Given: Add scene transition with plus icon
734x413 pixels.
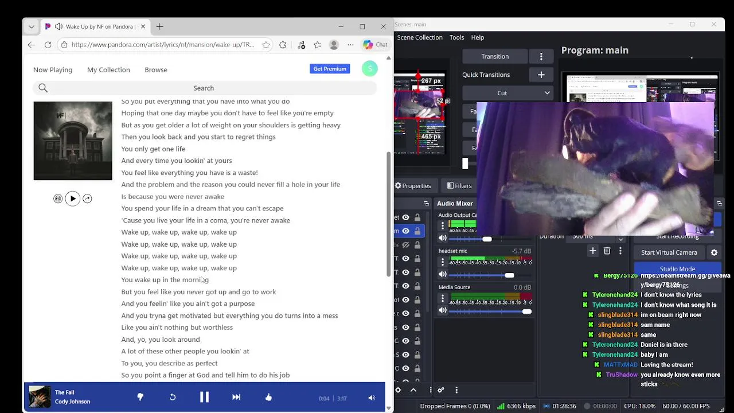Looking at the screenshot, I should point(593,251).
